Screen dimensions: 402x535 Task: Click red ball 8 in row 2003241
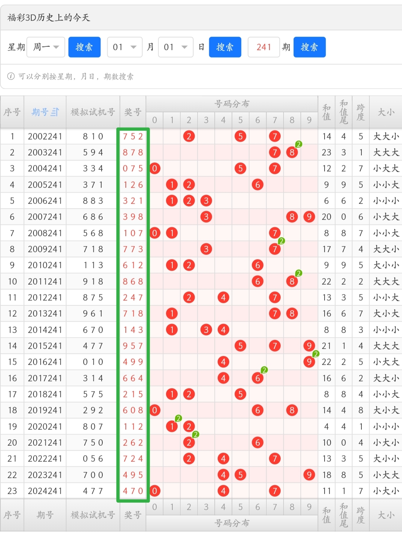pos(292,153)
